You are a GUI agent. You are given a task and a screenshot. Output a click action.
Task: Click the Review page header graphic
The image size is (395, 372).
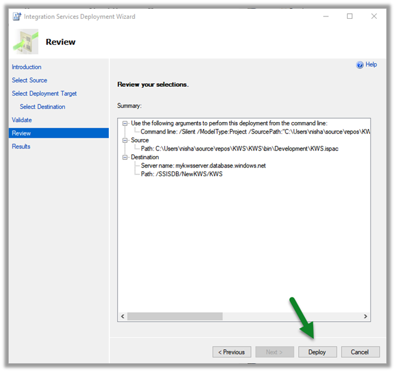(26, 42)
